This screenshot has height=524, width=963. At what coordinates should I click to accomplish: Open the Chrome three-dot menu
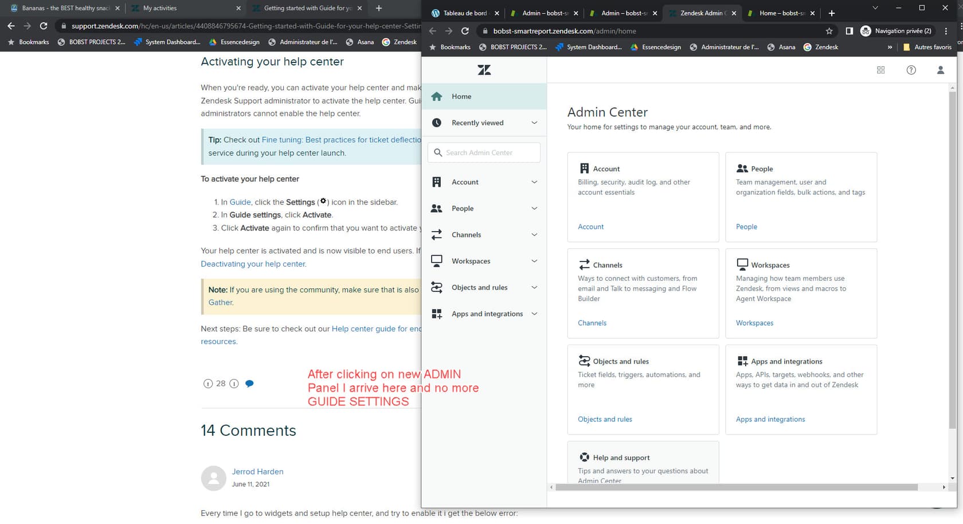click(x=946, y=31)
